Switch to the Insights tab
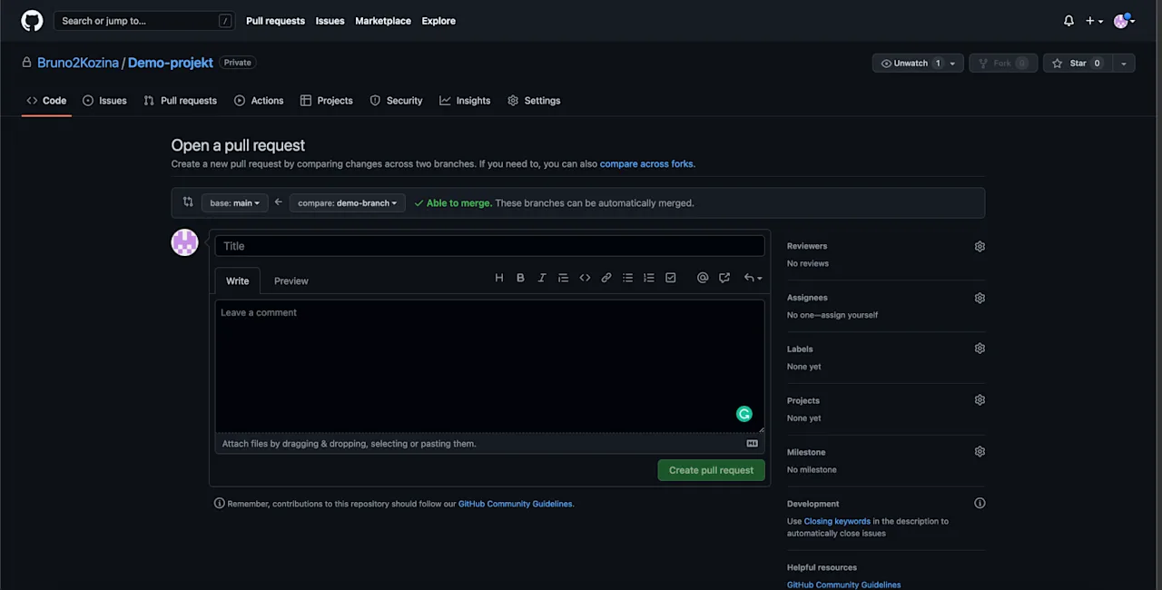 pos(465,101)
